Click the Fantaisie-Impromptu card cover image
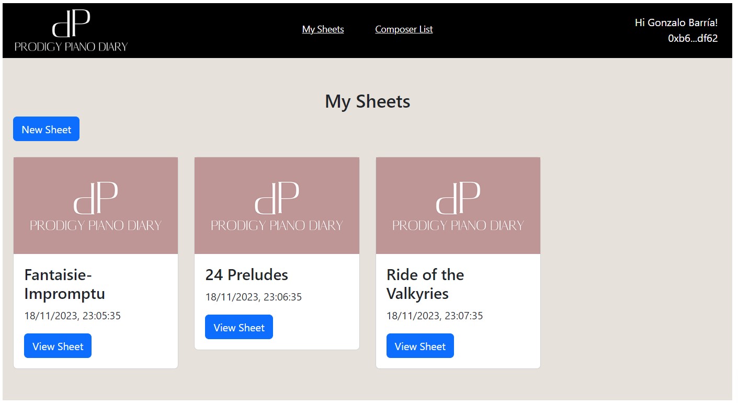 96,205
